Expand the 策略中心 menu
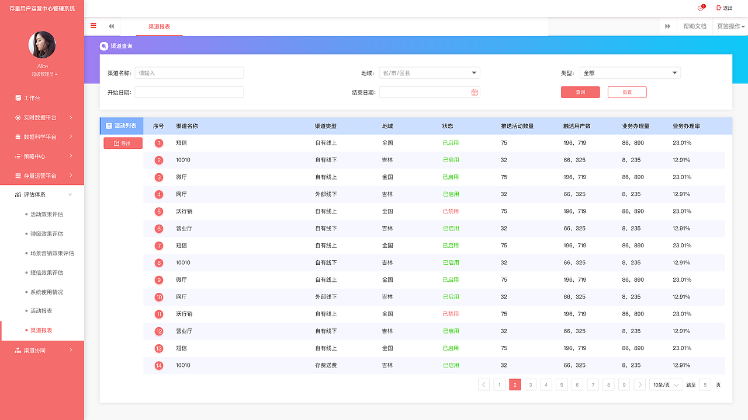Screen dimensions: 748x420 (42, 156)
